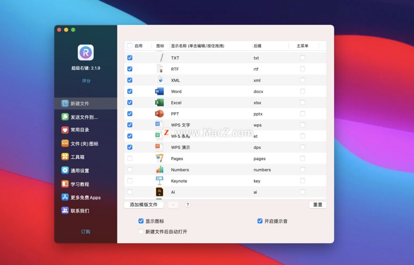414x265 pixels.
Task: Open the question mark help button
Action: coord(188,205)
